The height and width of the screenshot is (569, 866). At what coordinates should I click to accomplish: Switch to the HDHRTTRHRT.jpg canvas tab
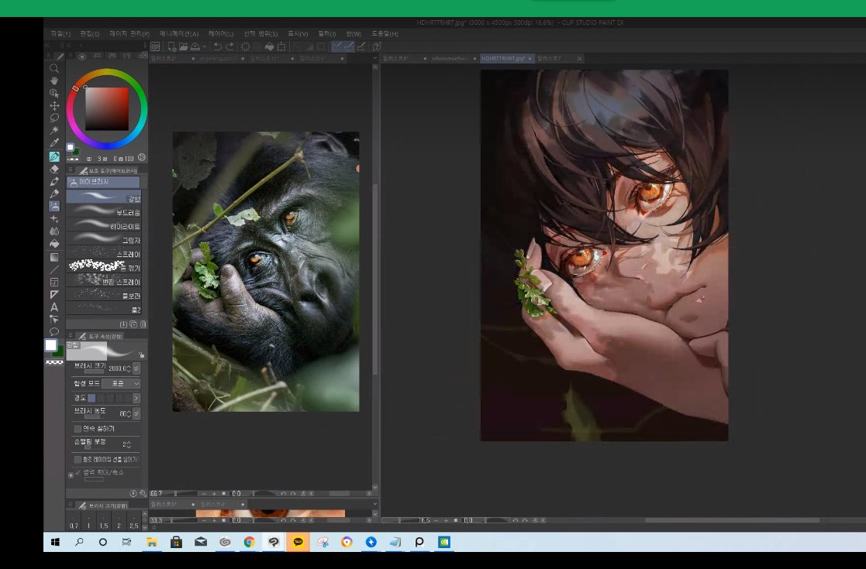coord(507,58)
